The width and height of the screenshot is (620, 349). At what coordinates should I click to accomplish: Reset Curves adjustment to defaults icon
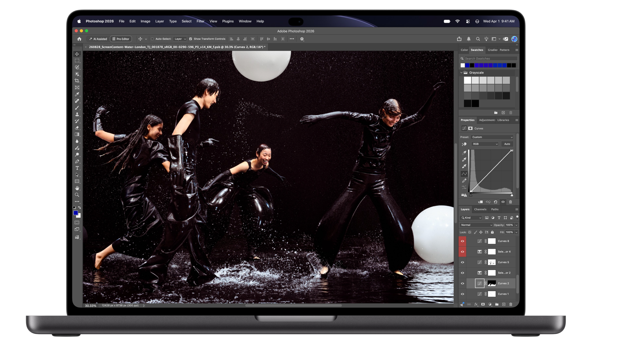[x=495, y=202]
